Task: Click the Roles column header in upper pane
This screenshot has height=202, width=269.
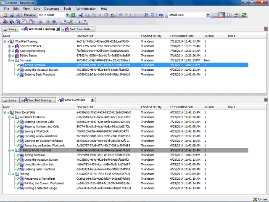Action: point(237,36)
